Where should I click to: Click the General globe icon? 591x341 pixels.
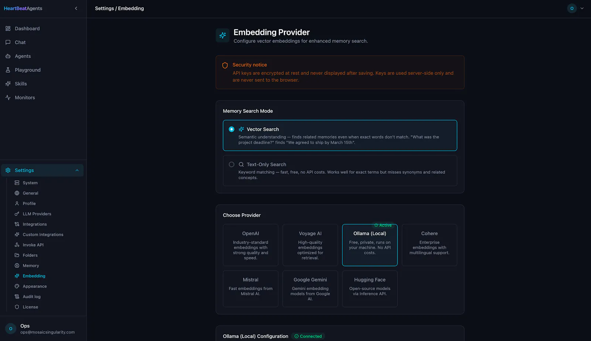pyautogui.click(x=17, y=193)
